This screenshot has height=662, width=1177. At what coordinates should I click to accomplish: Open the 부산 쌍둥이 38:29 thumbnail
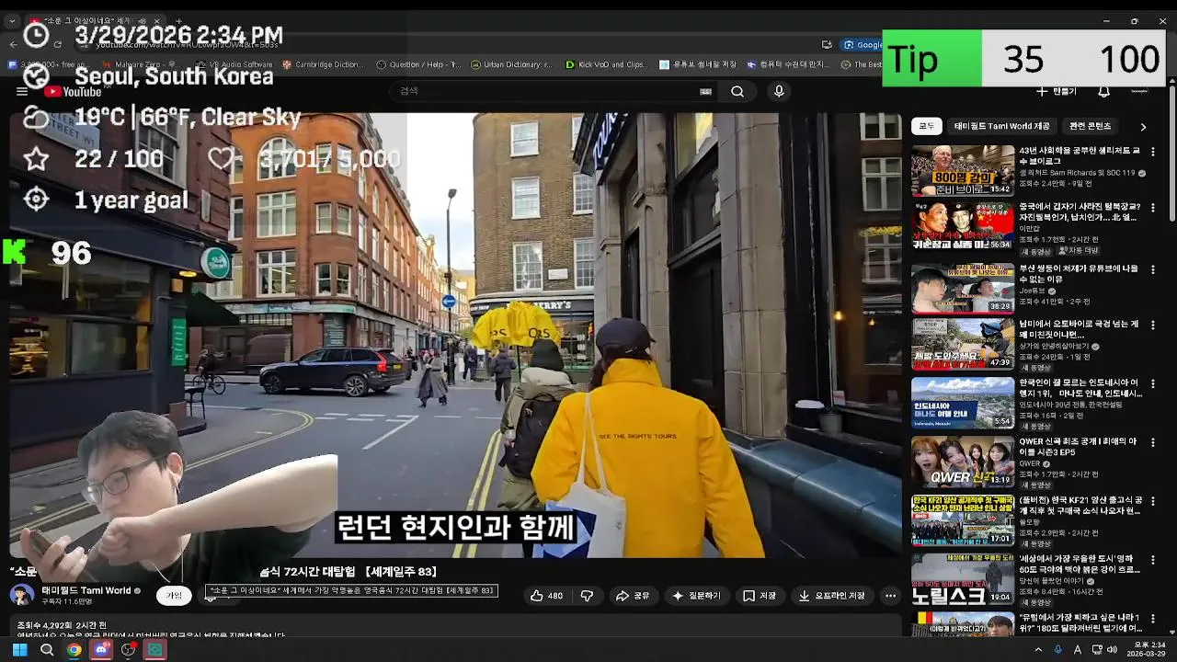[x=963, y=288]
